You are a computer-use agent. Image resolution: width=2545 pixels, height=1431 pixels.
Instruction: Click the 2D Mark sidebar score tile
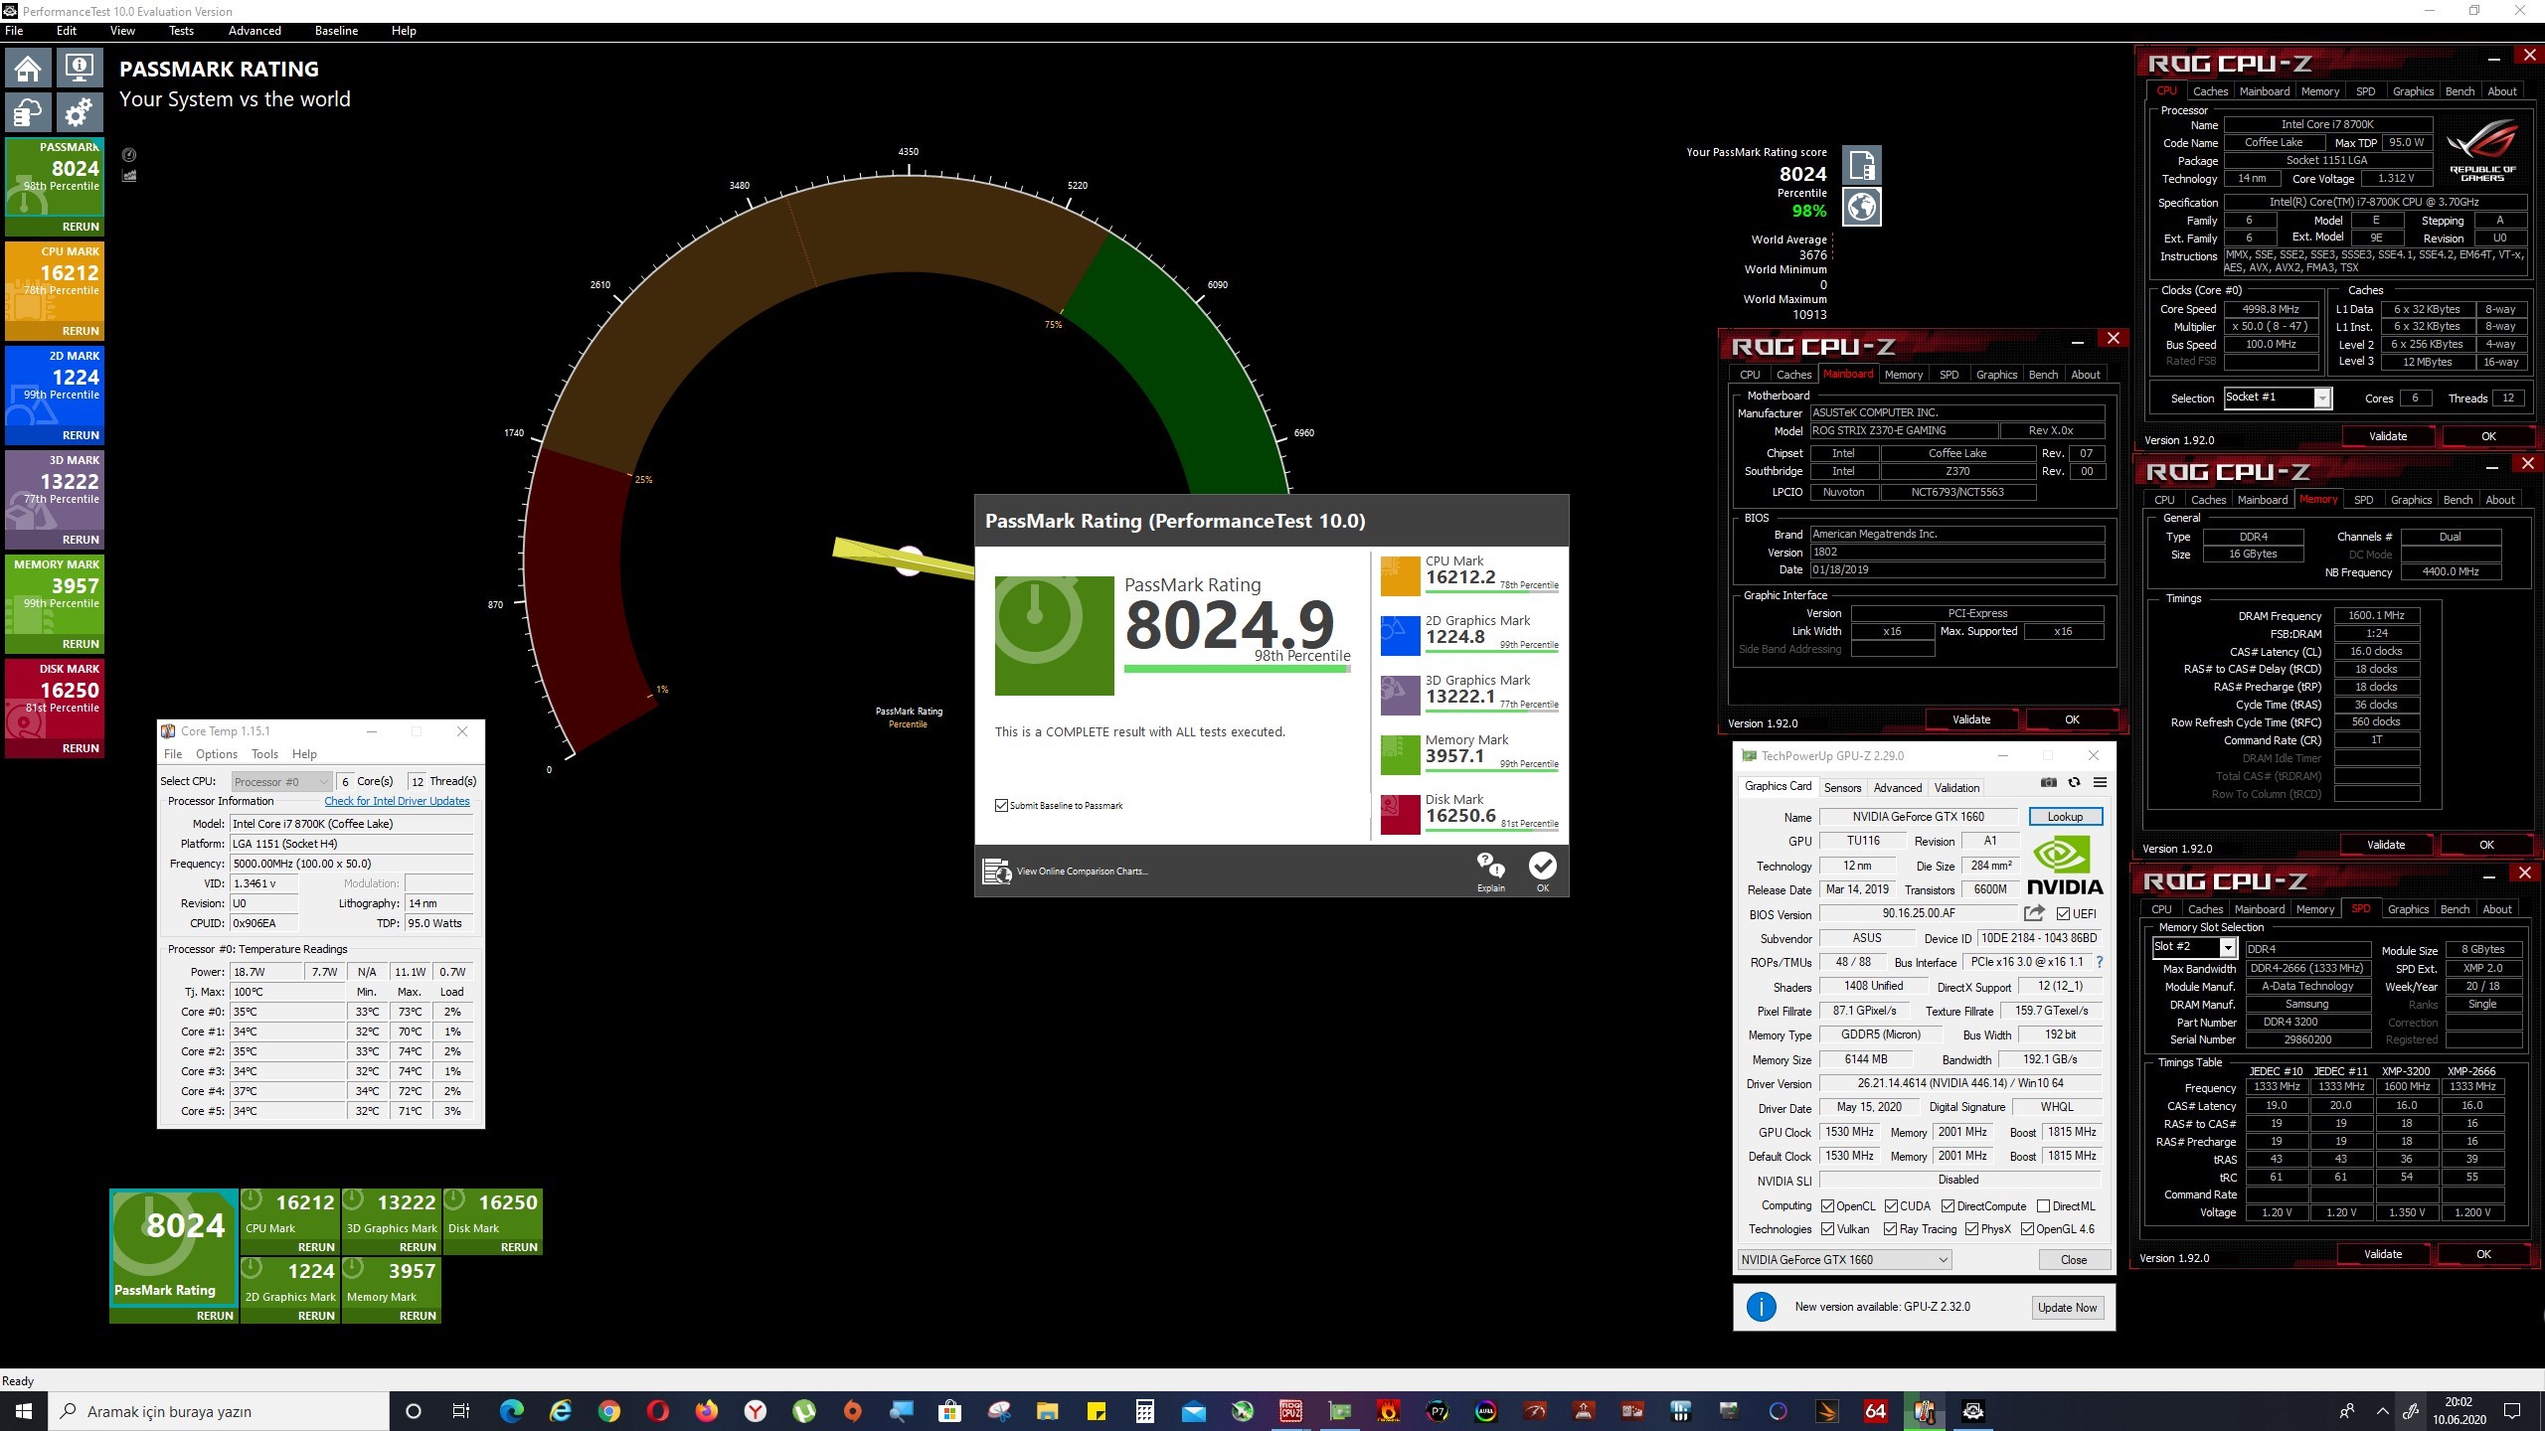(55, 395)
